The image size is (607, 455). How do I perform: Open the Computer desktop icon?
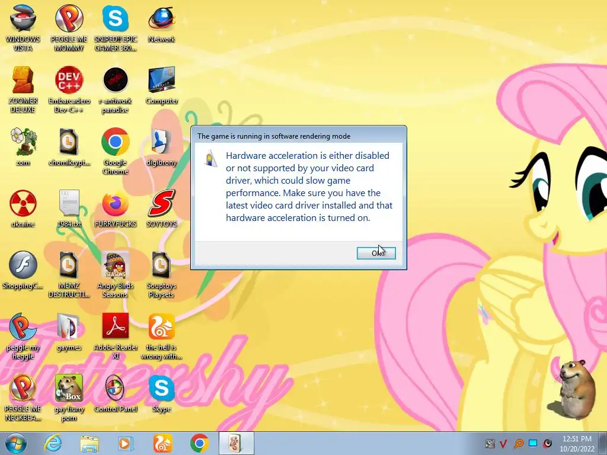161,86
